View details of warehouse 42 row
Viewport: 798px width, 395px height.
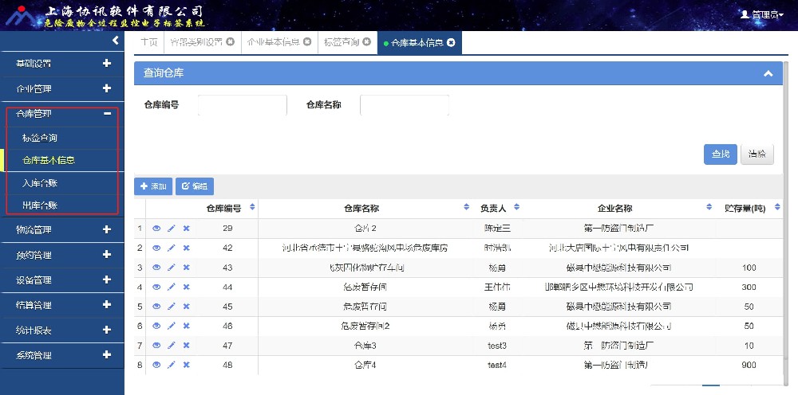[156, 248]
